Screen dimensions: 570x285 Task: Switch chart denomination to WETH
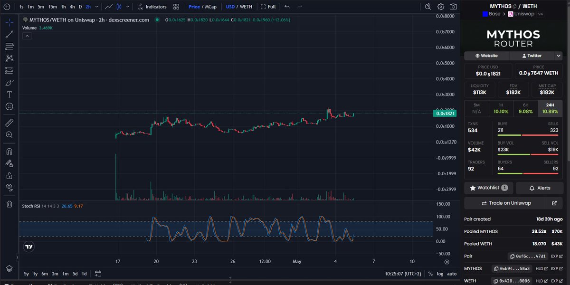[246, 7]
